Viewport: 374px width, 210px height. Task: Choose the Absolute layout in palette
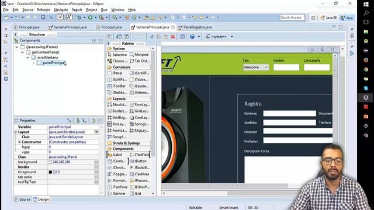(117, 104)
